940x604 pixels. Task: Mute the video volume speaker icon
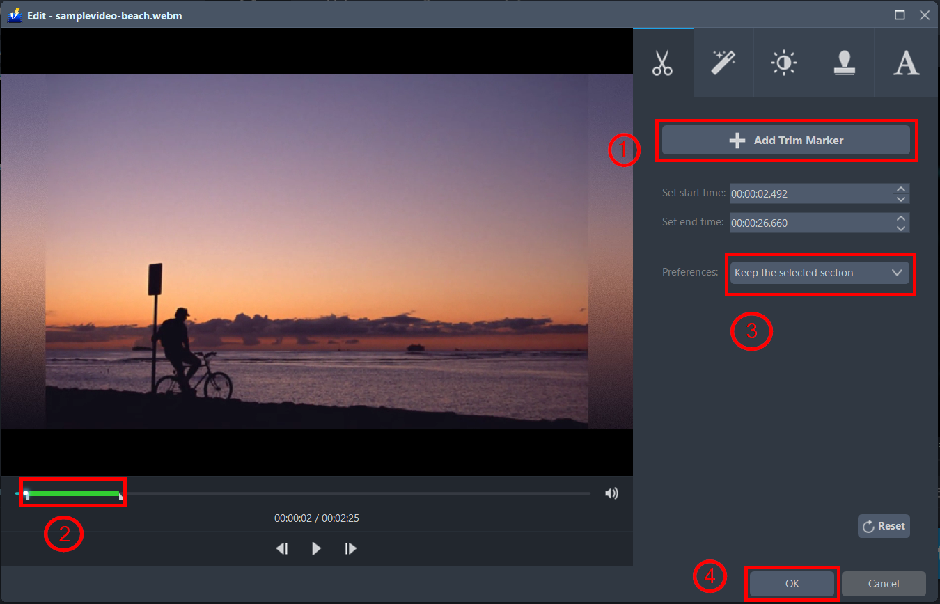click(x=611, y=493)
